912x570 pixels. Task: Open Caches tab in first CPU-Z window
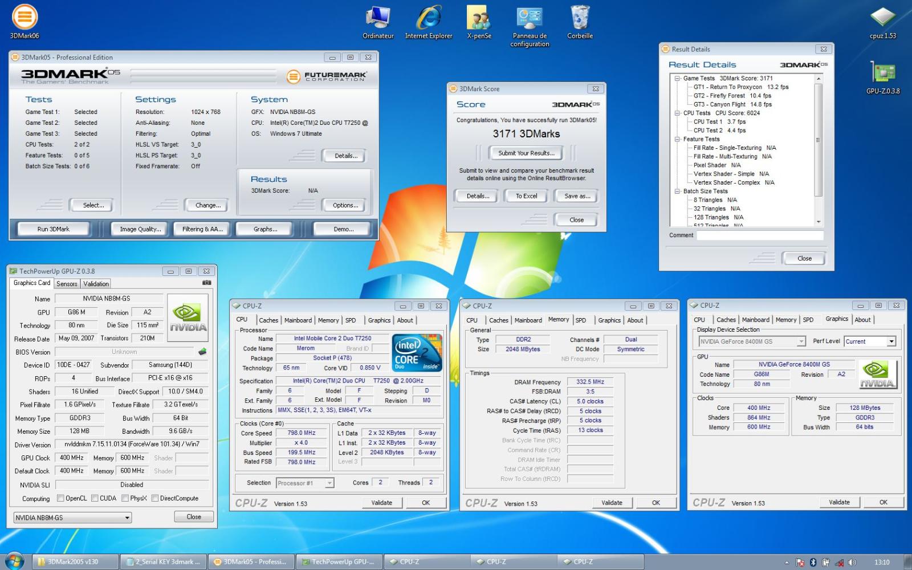[x=268, y=320]
